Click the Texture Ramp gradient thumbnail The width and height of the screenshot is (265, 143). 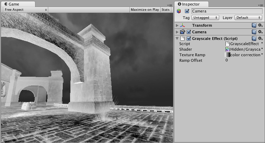click(x=228, y=55)
